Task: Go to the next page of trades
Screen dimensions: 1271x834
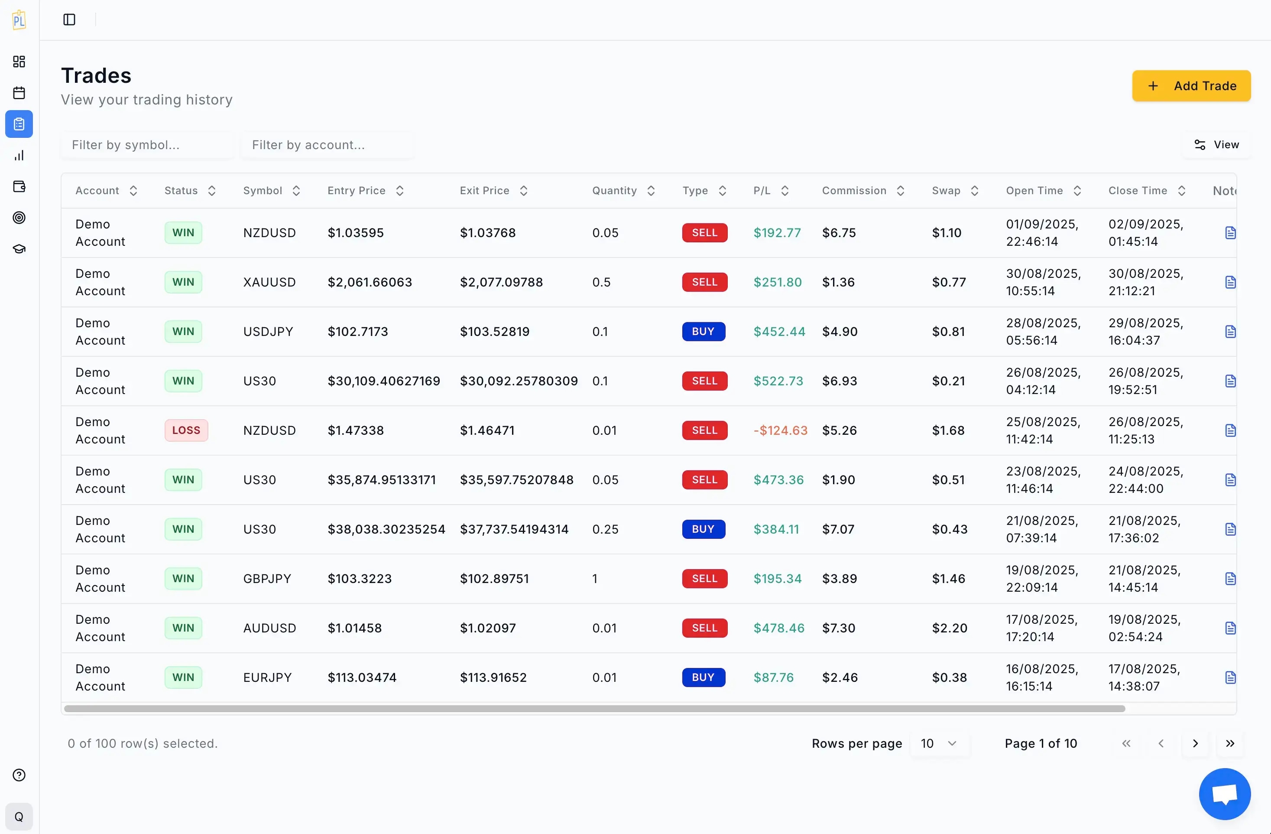Action: 1195,743
